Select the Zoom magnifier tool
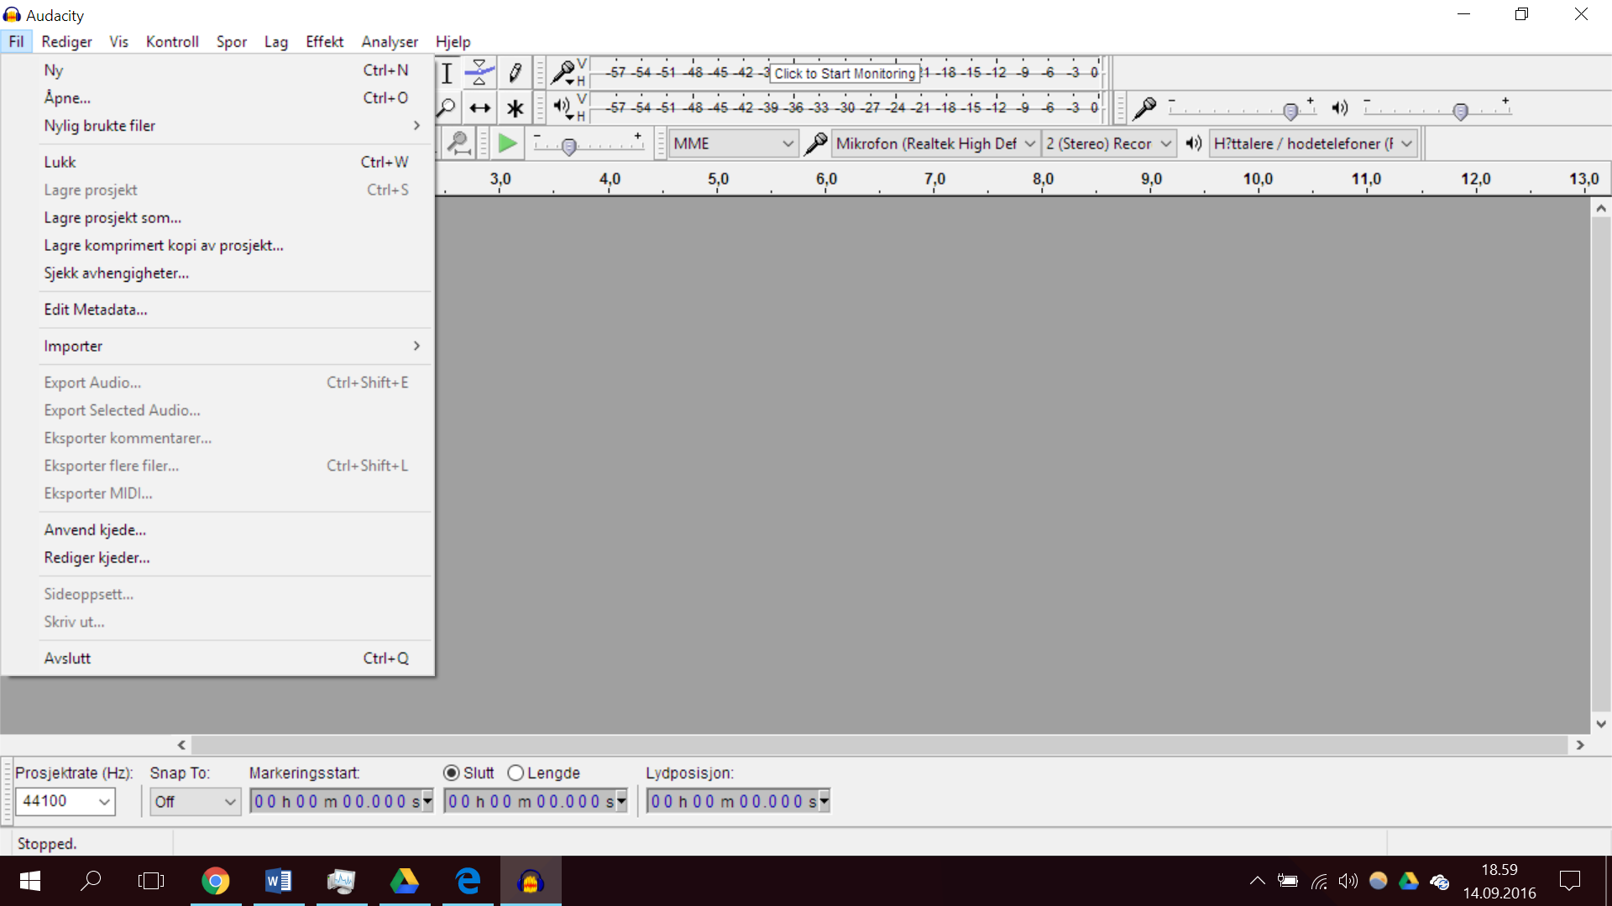The image size is (1612, 906). click(x=447, y=108)
